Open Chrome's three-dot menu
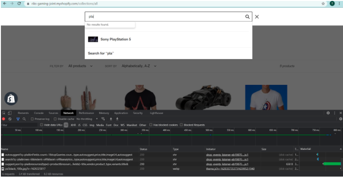 [x=339, y=4]
